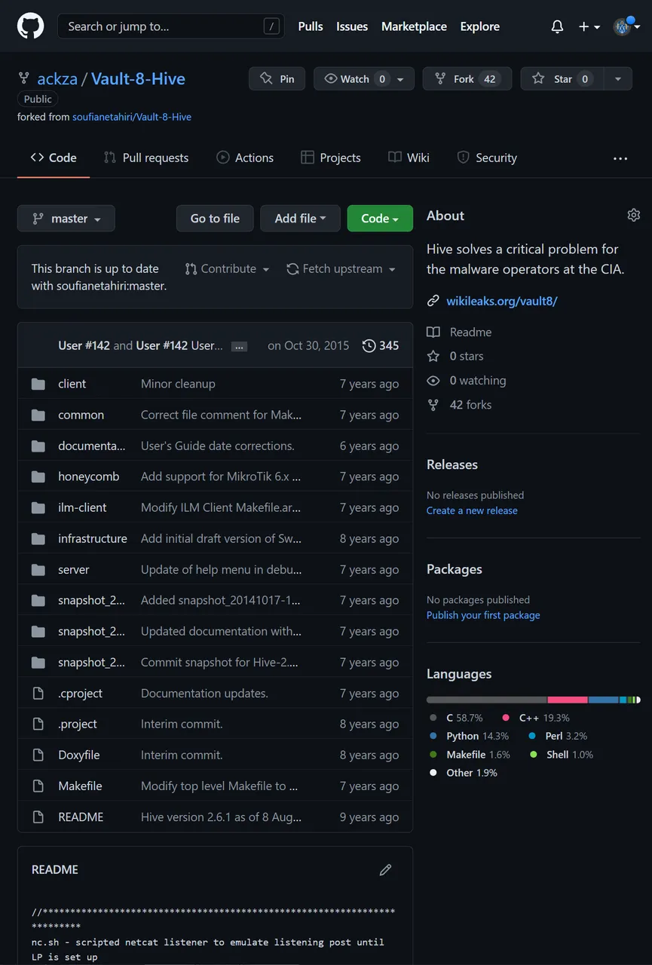
Task: Click the README file icon
Action: (x=38, y=816)
